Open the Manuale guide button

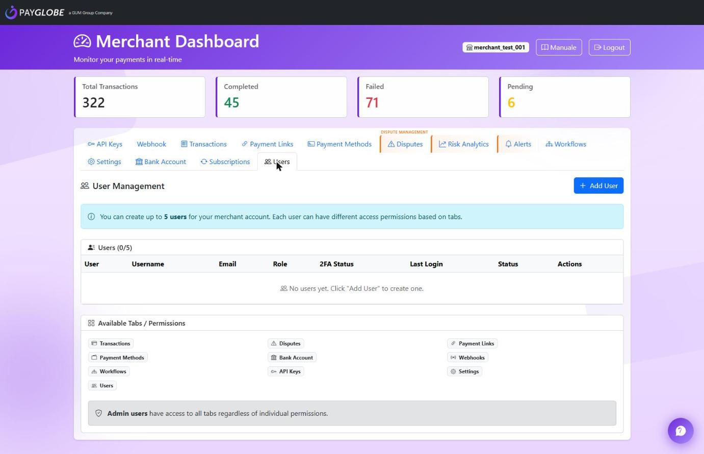pos(559,47)
